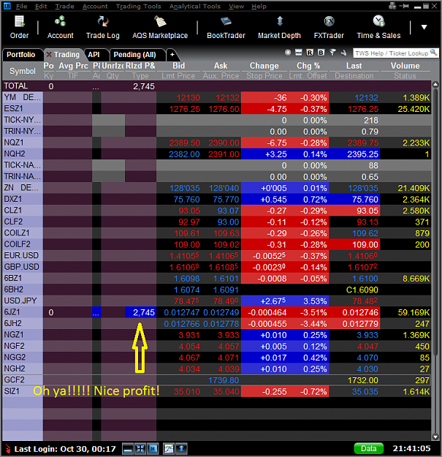This screenshot has height=457, width=442.
Task: Switch to the Pending (All) tab
Action: click(x=135, y=55)
